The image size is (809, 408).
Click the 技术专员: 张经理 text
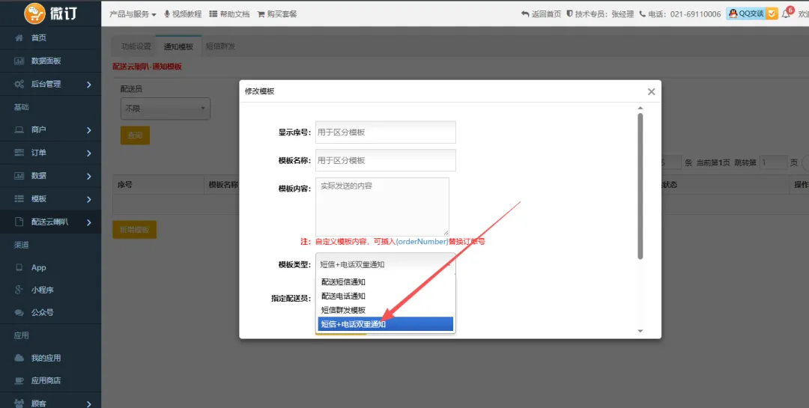[x=605, y=14]
